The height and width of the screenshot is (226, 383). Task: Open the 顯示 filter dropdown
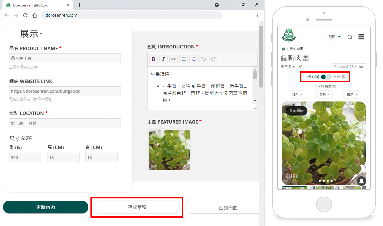(352, 95)
